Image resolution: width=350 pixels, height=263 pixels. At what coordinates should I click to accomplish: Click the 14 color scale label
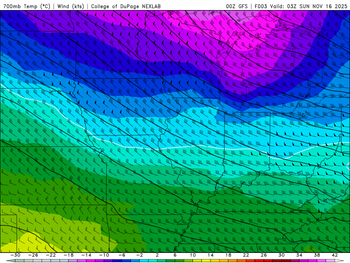pos(210,255)
